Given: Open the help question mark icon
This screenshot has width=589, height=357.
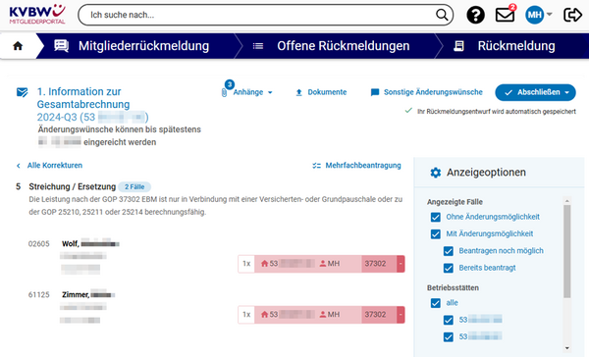Looking at the screenshot, I should tap(475, 15).
